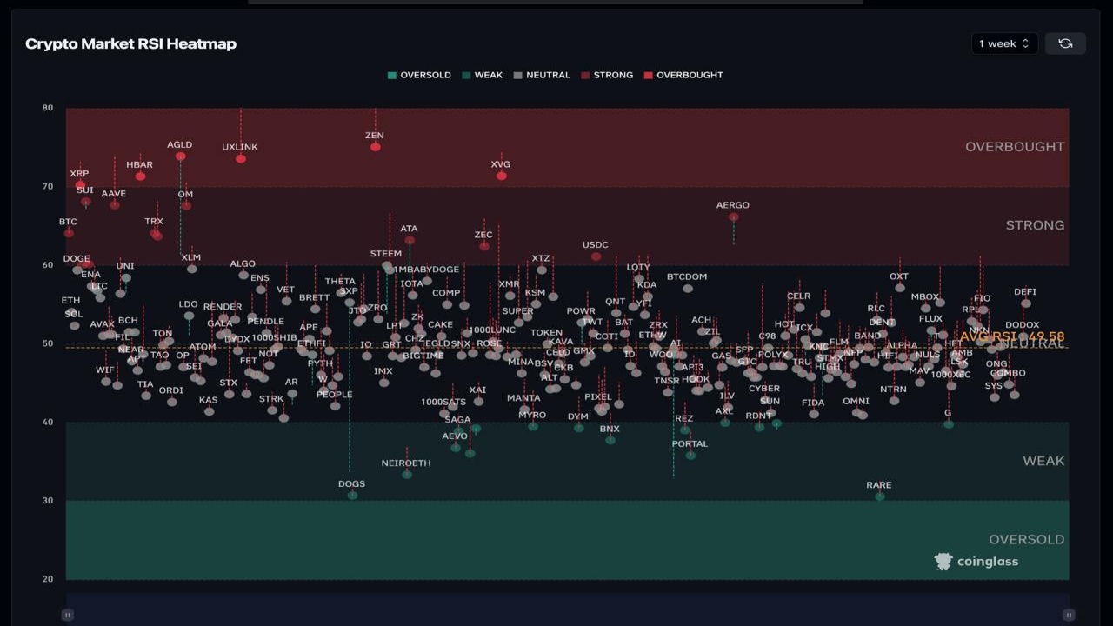The width and height of the screenshot is (1113, 626).
Task: Toggle the STRONG legend series
Action: click(x=607, y=75)
